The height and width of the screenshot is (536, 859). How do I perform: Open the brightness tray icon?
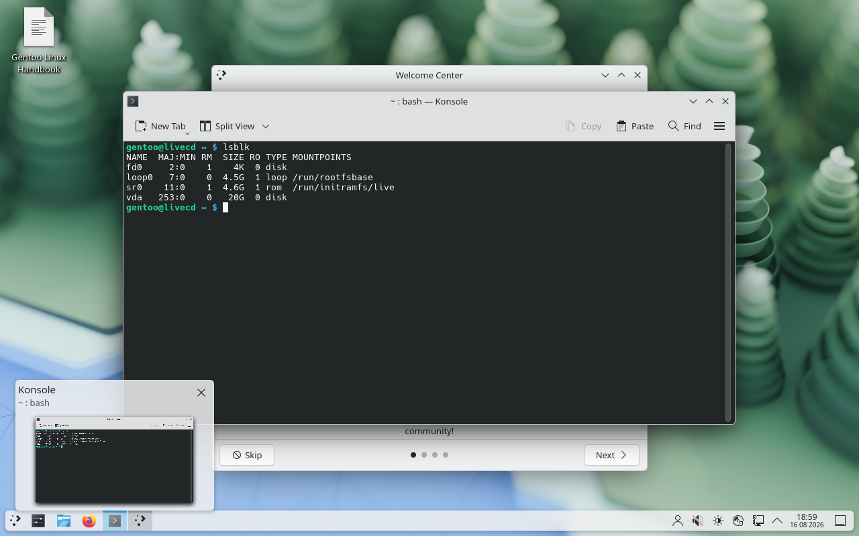pos(718,521)
